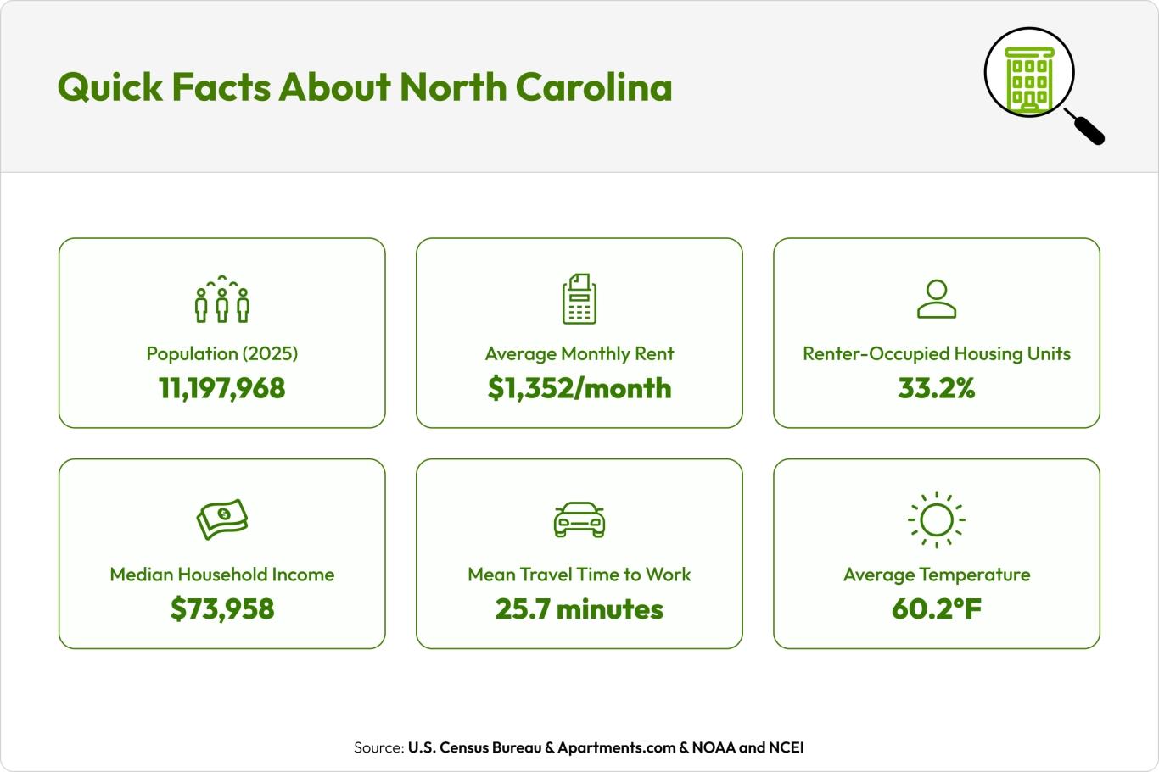
Task: Click the cash bills income icon
Action: tap(222, 519)
